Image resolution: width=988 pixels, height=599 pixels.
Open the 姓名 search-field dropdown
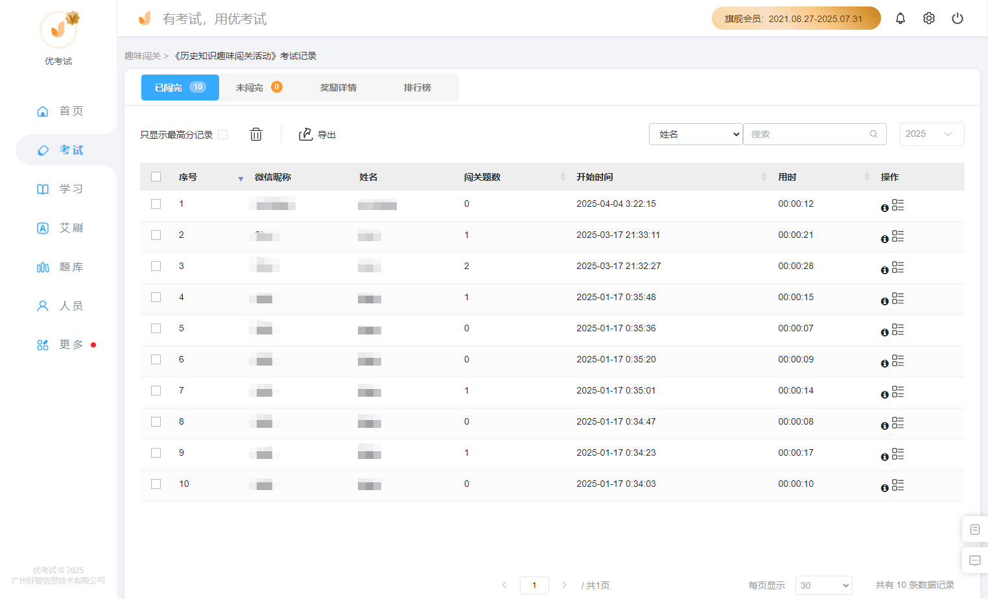click(x=696, y=134)
